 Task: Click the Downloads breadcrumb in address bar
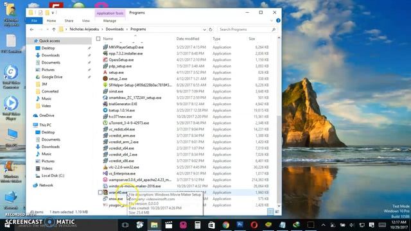pos(114,30)
